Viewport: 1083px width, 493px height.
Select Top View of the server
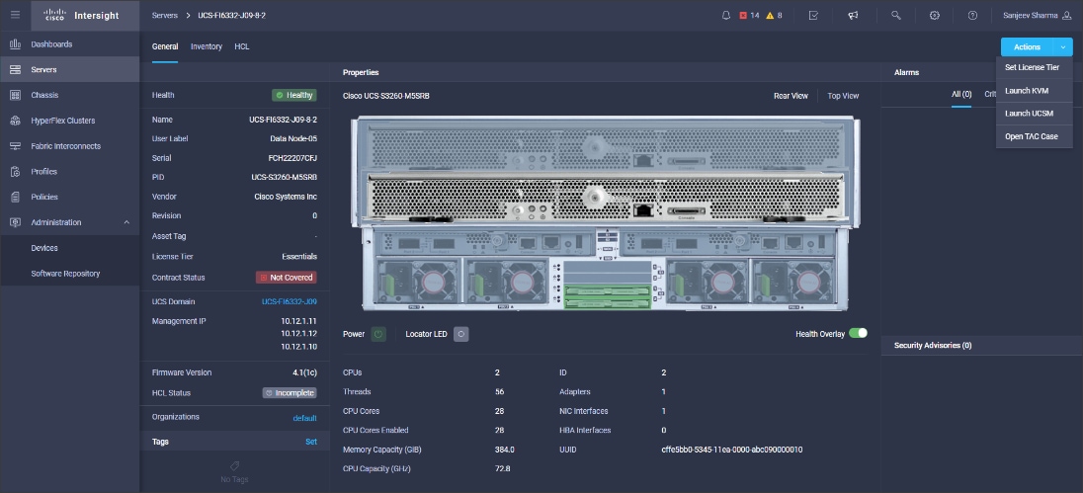[843, 96]
